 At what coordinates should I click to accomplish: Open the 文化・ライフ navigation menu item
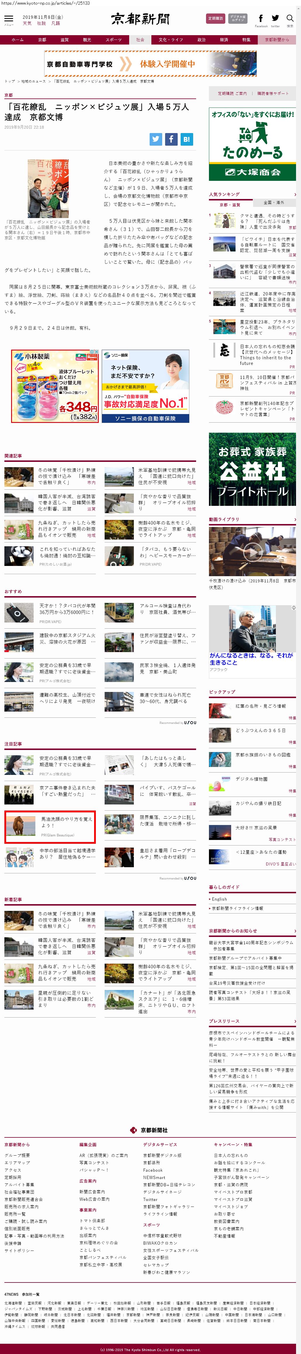[x=170, y=40]
